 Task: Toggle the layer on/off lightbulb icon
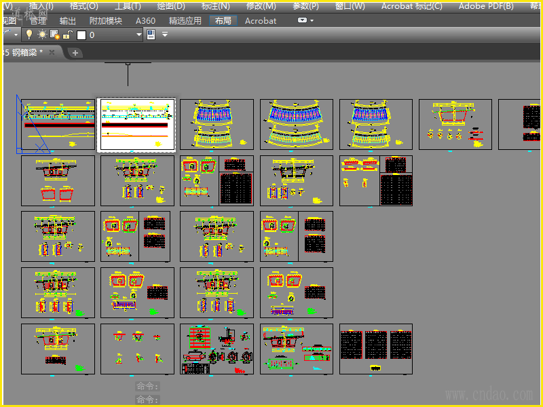[x=29, y=35]
